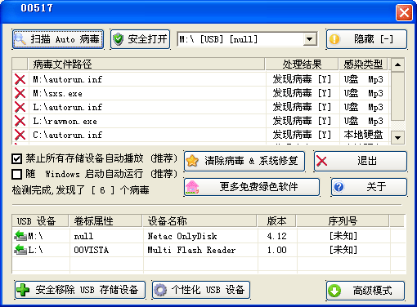Click the drive icon for L:\ device
The width and height of the screenshot is (417, 307).
pyautogui.click(x=20, y=250)
